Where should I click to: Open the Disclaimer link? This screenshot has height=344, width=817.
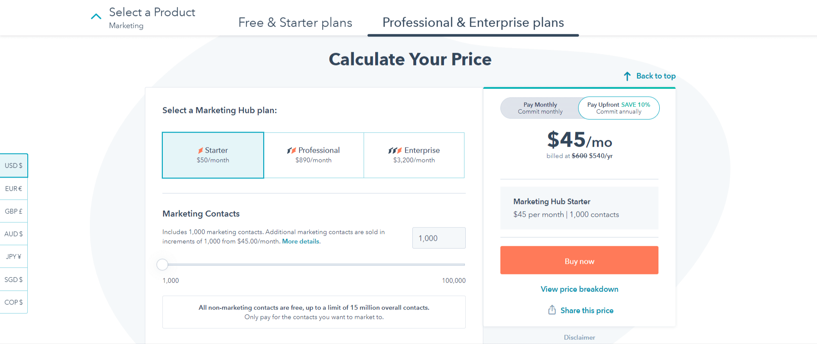pyautogui.click(x=579, y=338)
